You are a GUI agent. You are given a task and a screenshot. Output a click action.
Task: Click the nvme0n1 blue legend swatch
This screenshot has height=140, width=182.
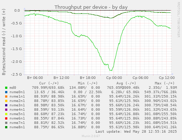click(x=6, y=92)
